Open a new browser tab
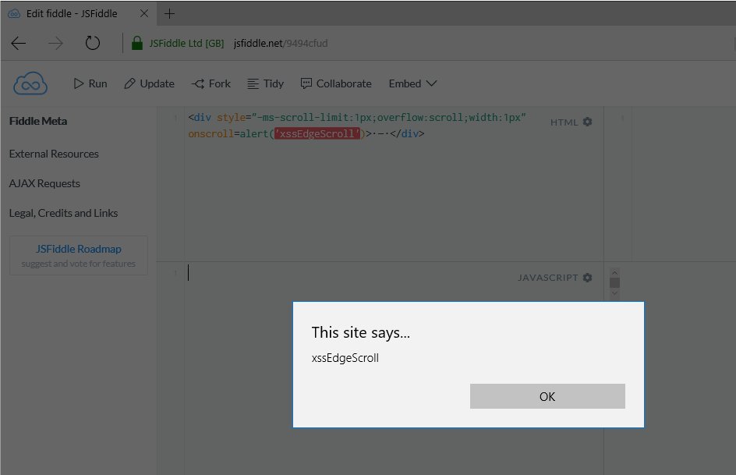Image resolution: width=736 pixels, height=475 pixels. point(170,13)
